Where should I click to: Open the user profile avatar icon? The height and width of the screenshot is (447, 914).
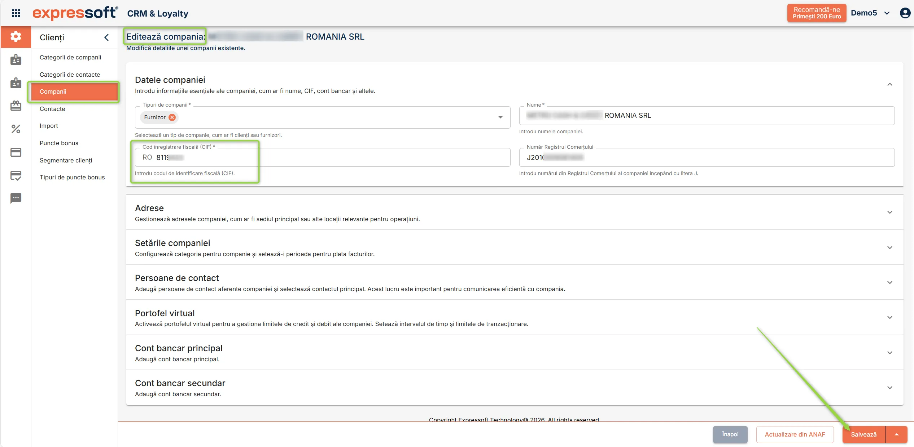905,13
